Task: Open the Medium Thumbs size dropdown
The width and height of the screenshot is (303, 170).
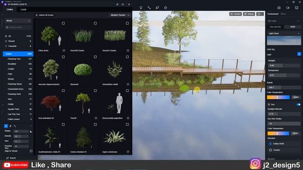Action: [120, 15]
